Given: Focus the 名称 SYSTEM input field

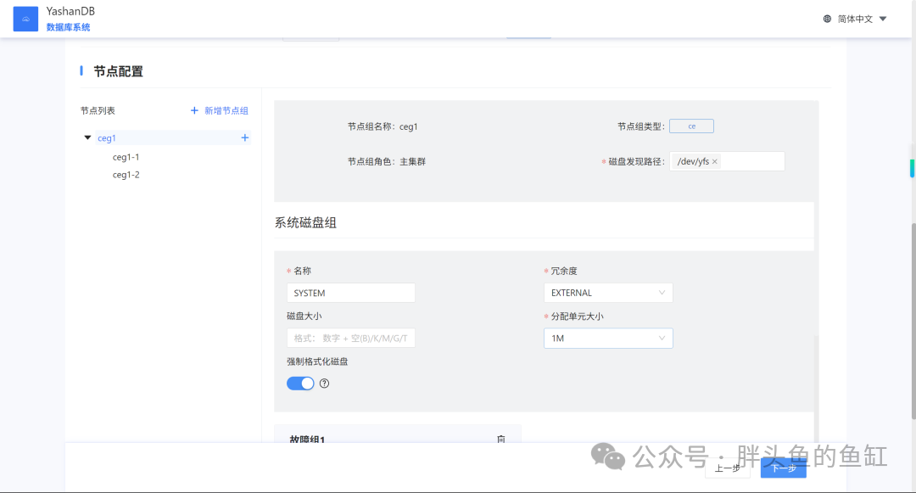Looking at the screenshot, I should [x=351, y=293].
